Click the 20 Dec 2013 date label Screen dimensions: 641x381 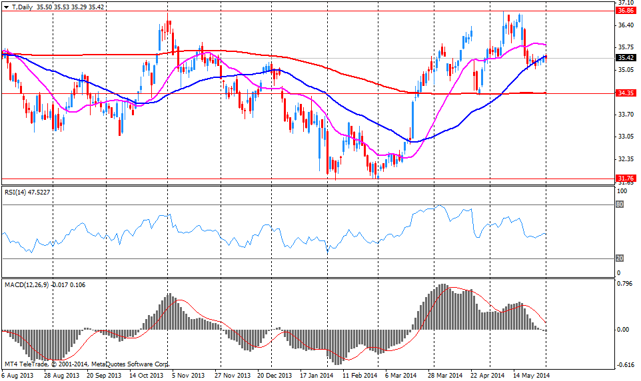[x=275, y=375]
